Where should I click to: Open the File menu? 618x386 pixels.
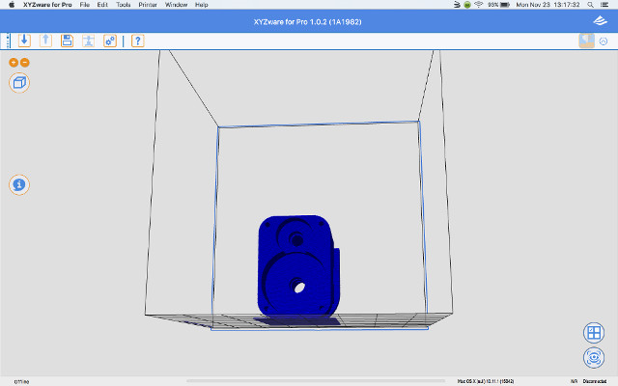coord(85,5)
